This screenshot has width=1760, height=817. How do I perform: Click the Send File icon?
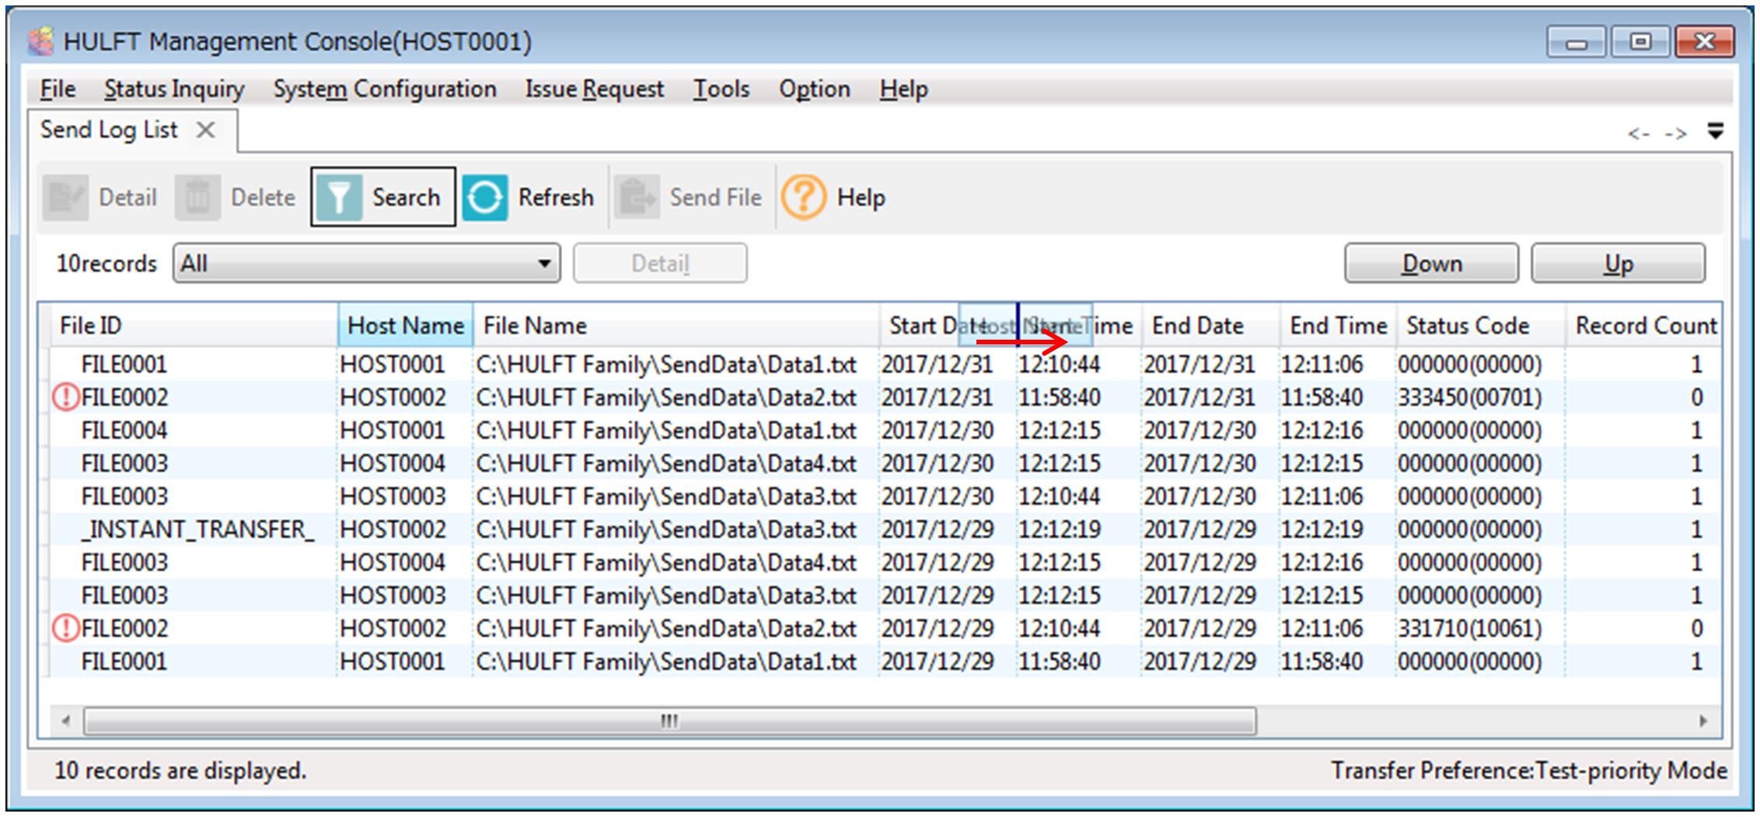[637, 197]
